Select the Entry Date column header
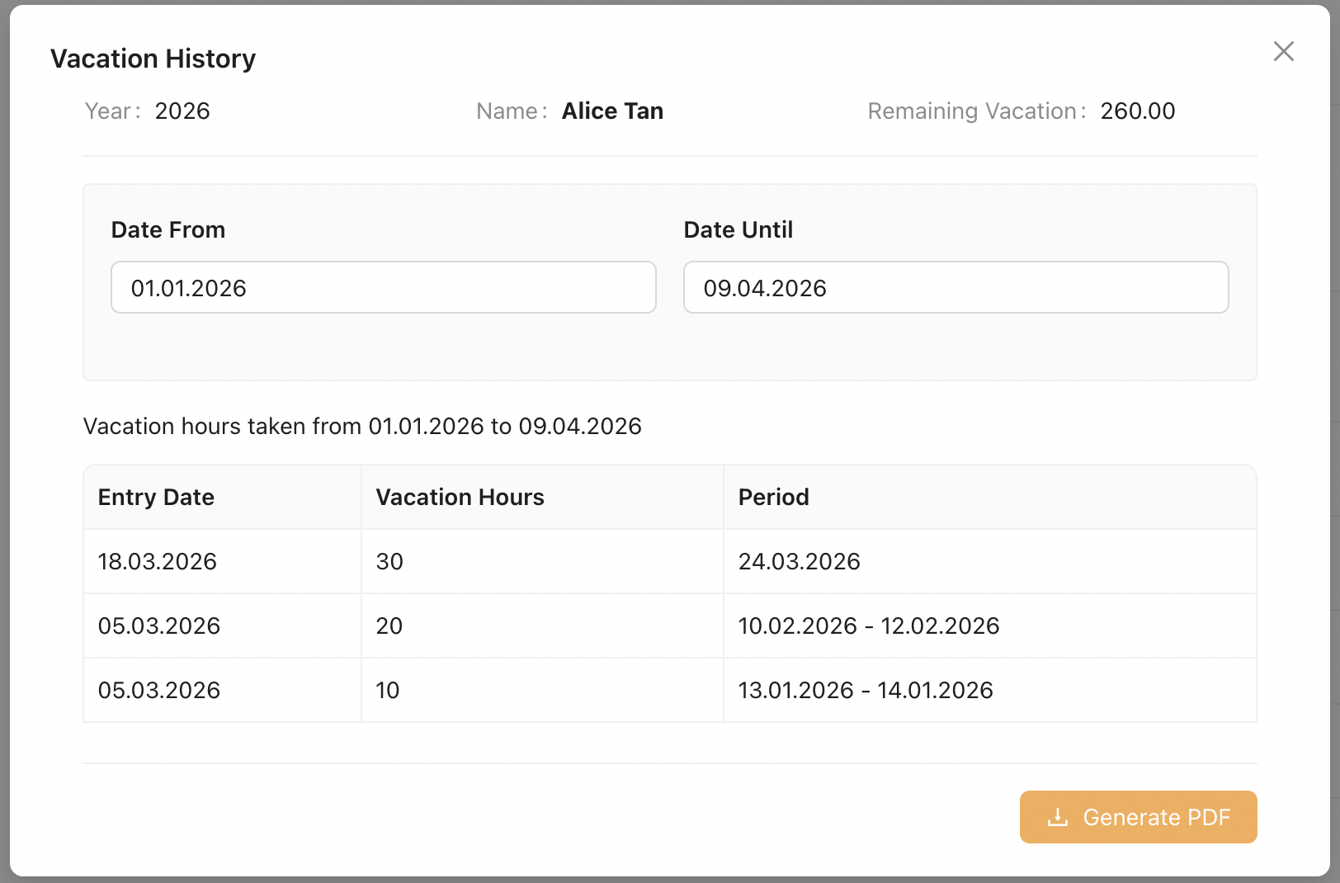Viewport: 1340px width, 883px height. [156, 497]
